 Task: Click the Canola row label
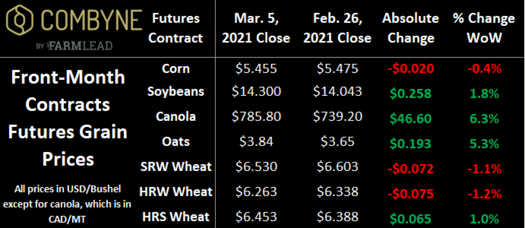click(175, 116)
